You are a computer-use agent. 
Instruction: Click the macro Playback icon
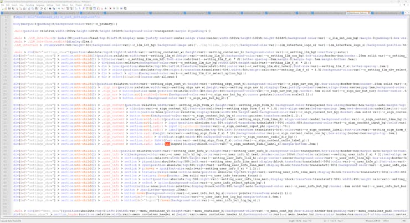click(117, 8)
